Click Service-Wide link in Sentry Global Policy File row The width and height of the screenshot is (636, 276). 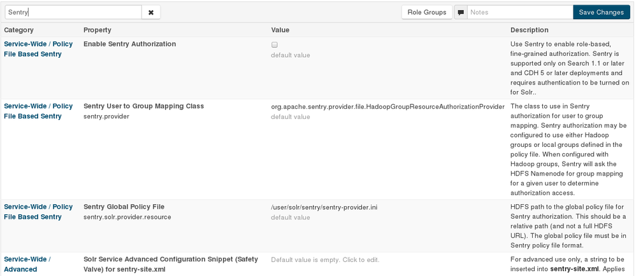click(25, 207)
